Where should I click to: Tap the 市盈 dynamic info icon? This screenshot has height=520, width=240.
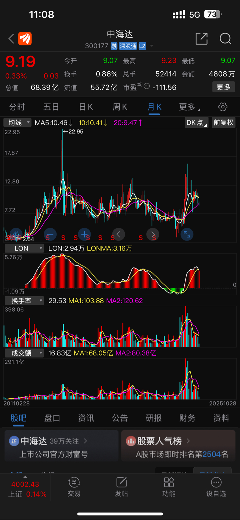pos(147,86)
